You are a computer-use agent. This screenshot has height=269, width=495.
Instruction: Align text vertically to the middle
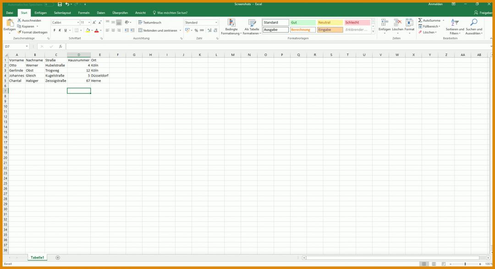click(113, 22)
